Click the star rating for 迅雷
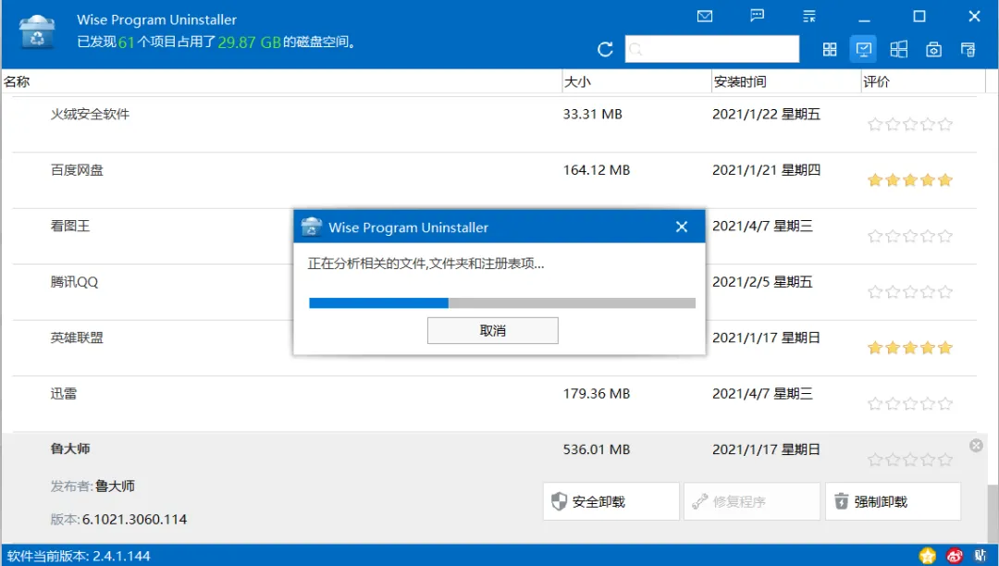This screenshot has height=566, width=999. pos(910,403)
